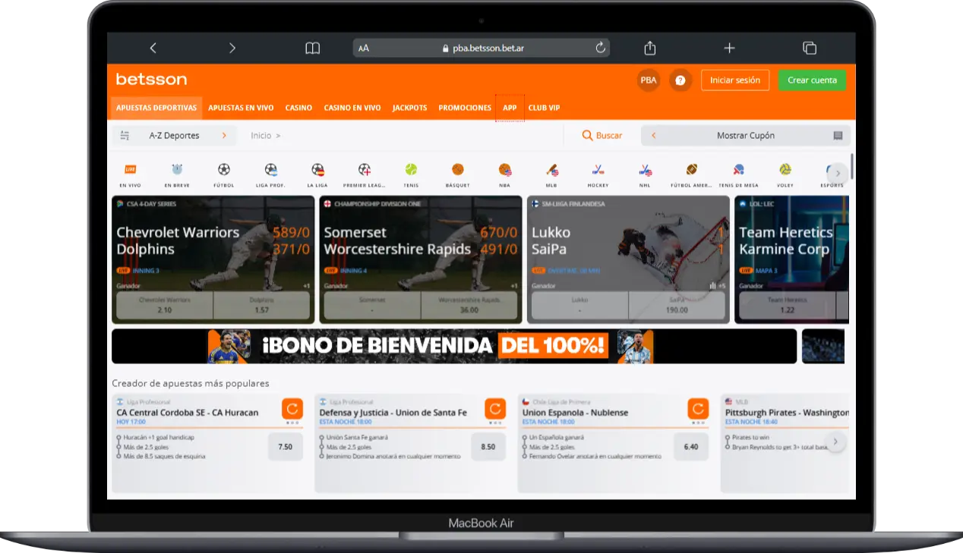Show all tabs overview icon
963x553 pixels.
(810, 48)
